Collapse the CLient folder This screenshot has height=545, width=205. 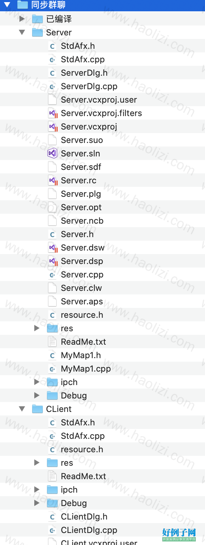point(22,409)
